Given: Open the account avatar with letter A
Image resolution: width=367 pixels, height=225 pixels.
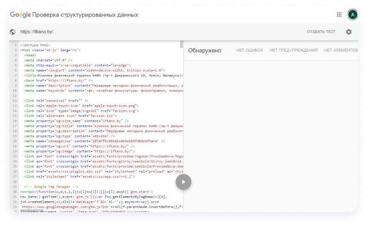Looking at the screenshot, I should coord(352,15).
